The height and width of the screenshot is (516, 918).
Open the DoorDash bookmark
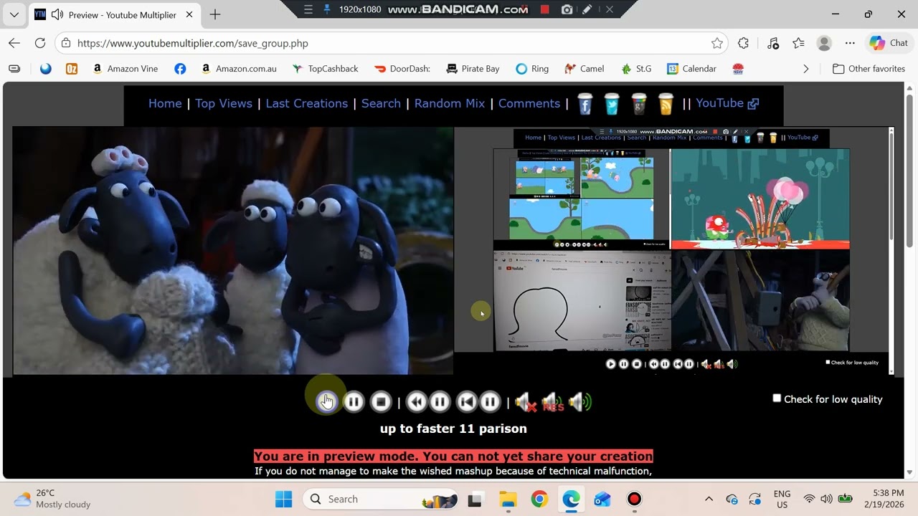(402, 69)
